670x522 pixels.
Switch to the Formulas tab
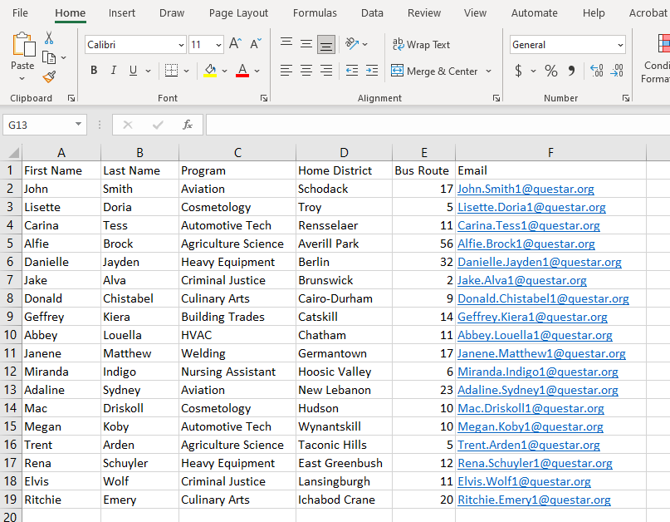click(x=315, y=12)
